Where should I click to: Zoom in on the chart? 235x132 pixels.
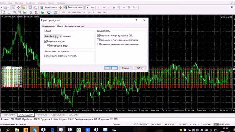(15, 12)
